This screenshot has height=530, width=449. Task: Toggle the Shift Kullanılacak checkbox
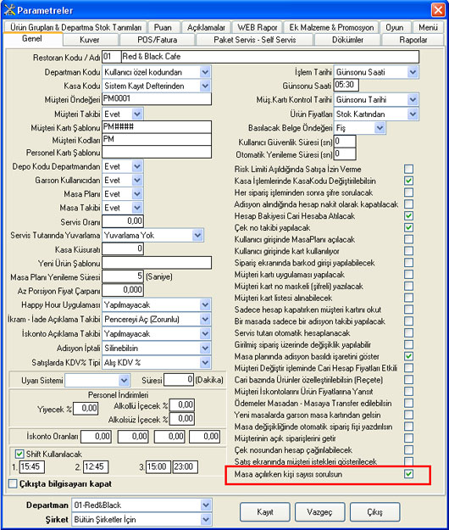[19, 454]
